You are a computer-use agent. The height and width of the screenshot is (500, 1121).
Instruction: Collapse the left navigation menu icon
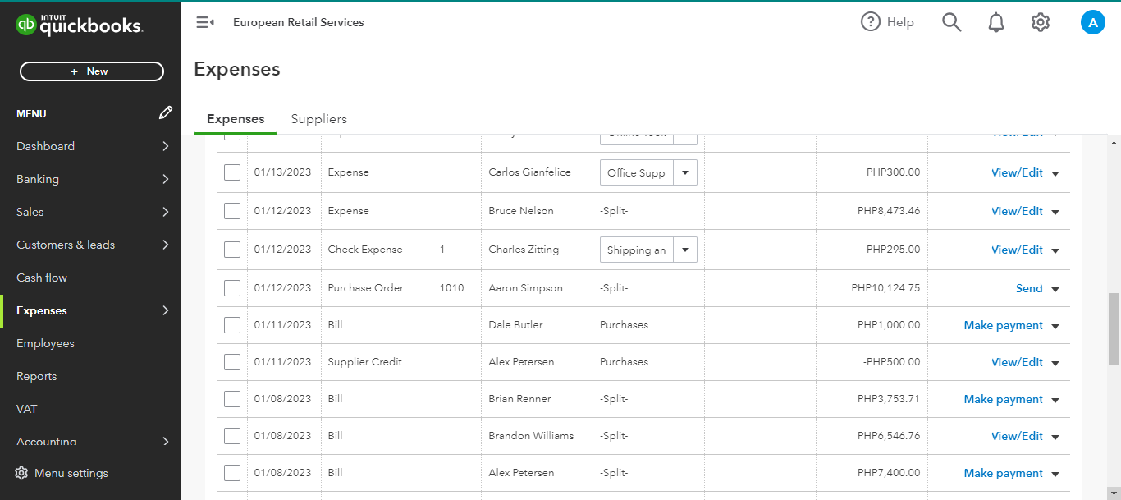point(204,23)
